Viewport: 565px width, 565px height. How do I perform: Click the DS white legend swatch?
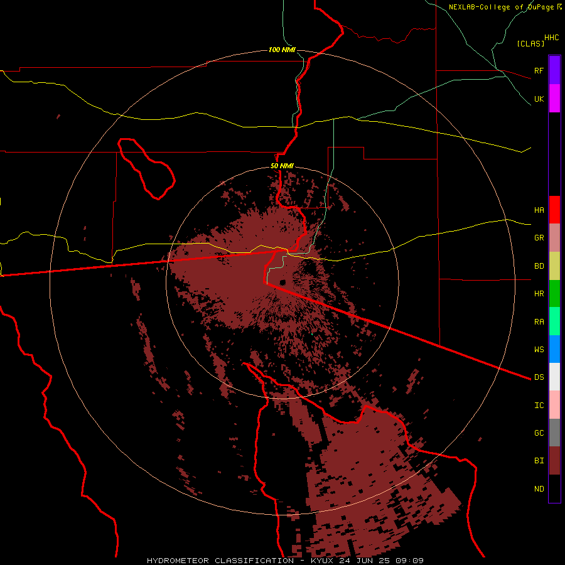[554, 377]
